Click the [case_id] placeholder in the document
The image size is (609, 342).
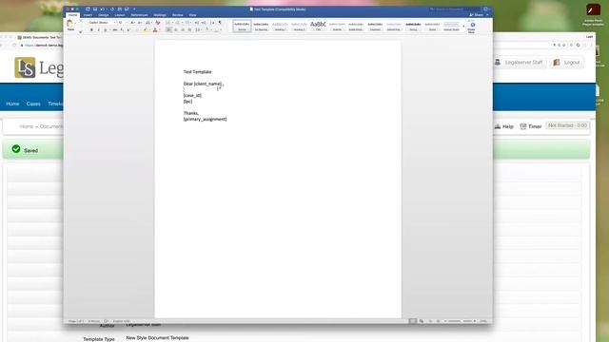pos(192,95)
